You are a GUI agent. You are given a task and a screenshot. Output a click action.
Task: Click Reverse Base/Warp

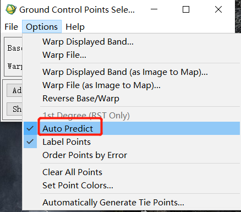tap(132, 99)
